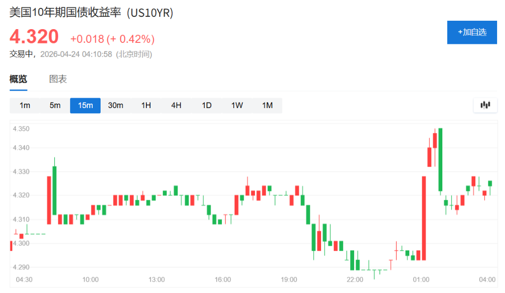Click the 22:00 time axis label

pyautogui.click(x=355, y=280)
